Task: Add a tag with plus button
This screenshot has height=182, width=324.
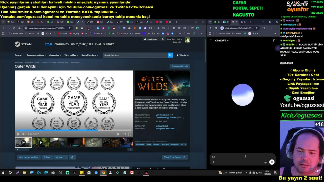Action: coord(186,145)
